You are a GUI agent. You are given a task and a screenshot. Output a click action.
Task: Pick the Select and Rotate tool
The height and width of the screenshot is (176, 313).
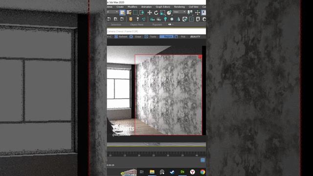(x=156, y=13)
